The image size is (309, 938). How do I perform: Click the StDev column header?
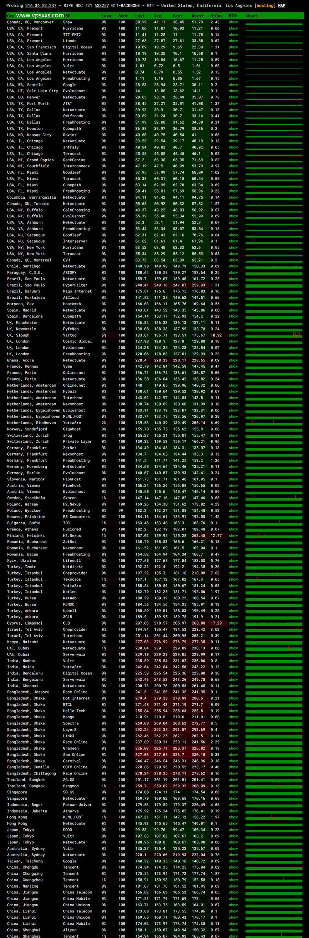tap(216, 16)
